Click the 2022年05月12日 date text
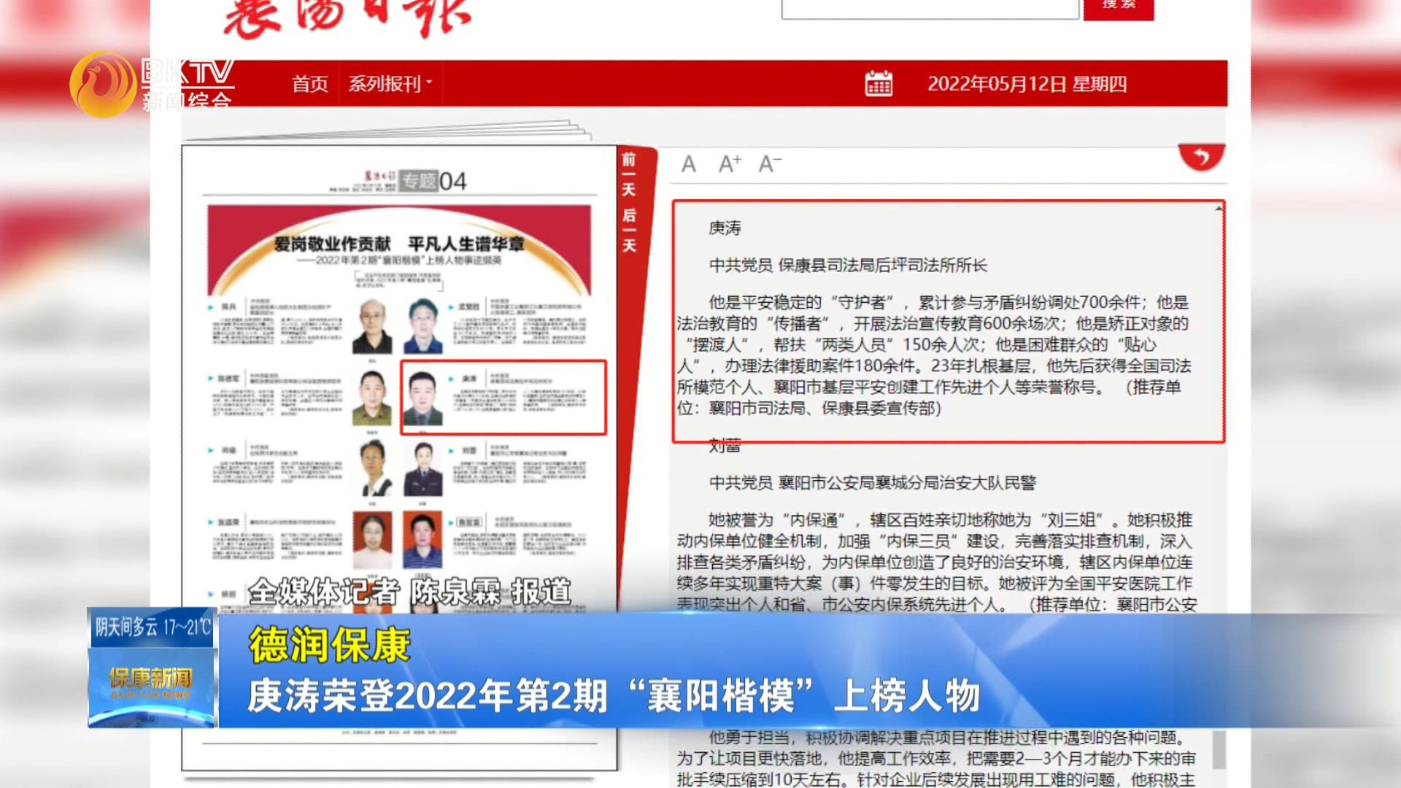This screenshot has height=788, width=1401. 1027,84
